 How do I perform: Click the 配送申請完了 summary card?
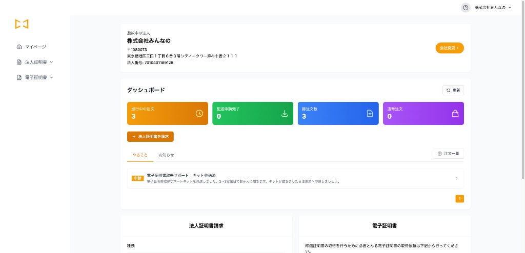[x=253, y=114]
